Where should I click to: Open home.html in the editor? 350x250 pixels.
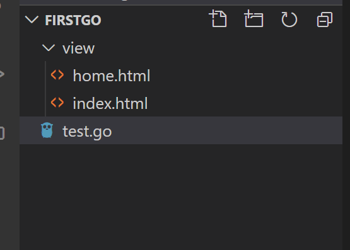tap(112, 76)
